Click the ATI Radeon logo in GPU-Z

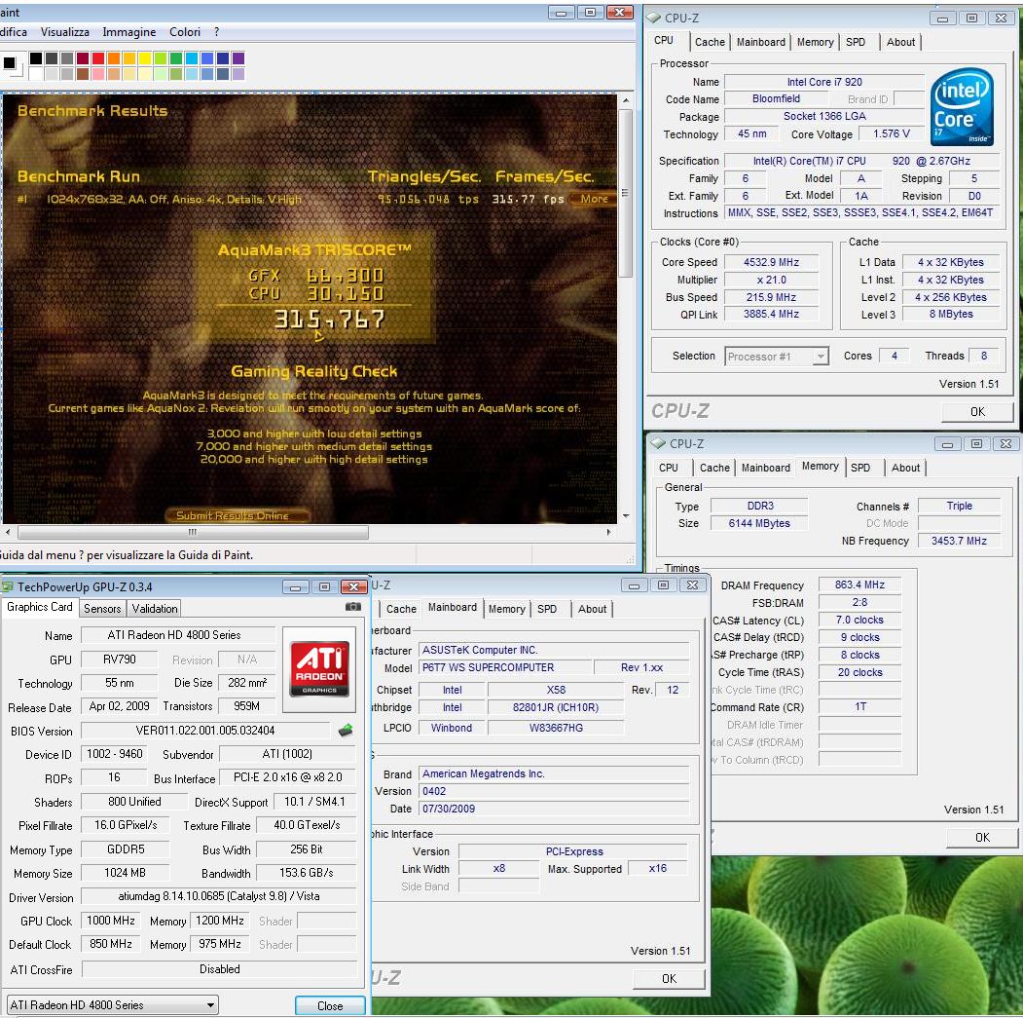coord(319,668)
